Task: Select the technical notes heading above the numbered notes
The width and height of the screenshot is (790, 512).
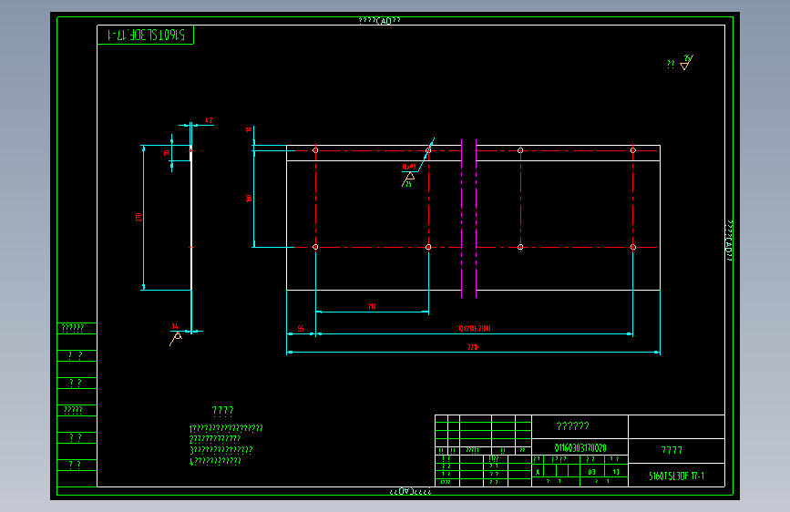Action: [x=222, y=411]
